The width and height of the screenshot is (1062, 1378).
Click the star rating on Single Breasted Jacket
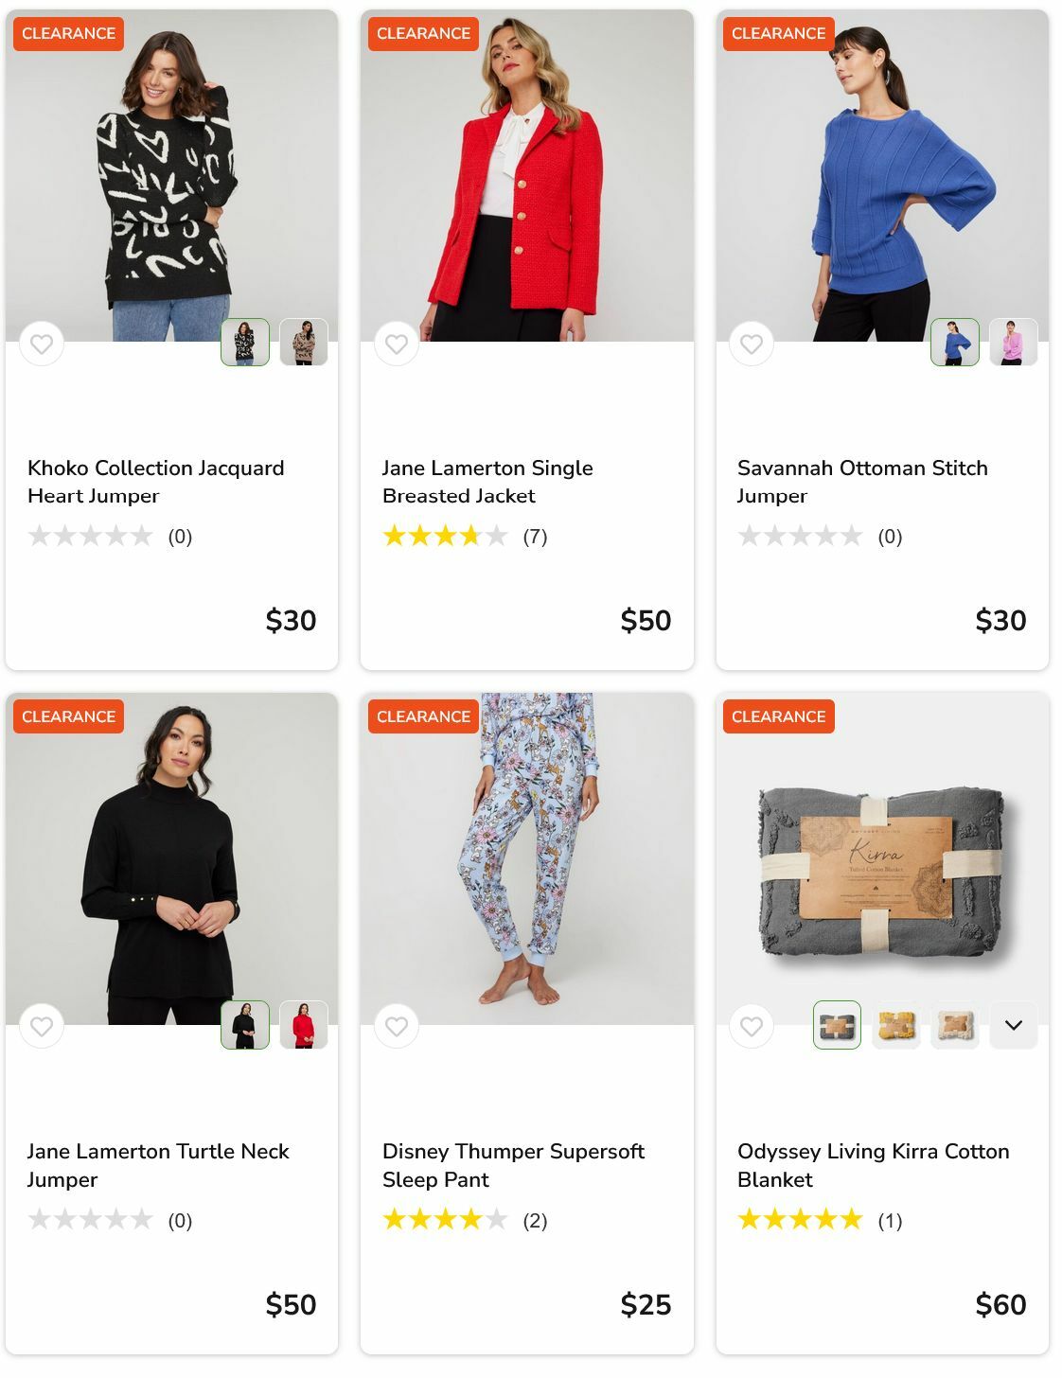point(445,537)
